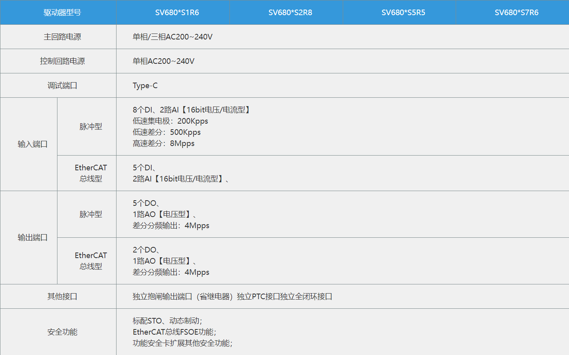Click the EtherCAT总线FSOE功能 text line

174,332
